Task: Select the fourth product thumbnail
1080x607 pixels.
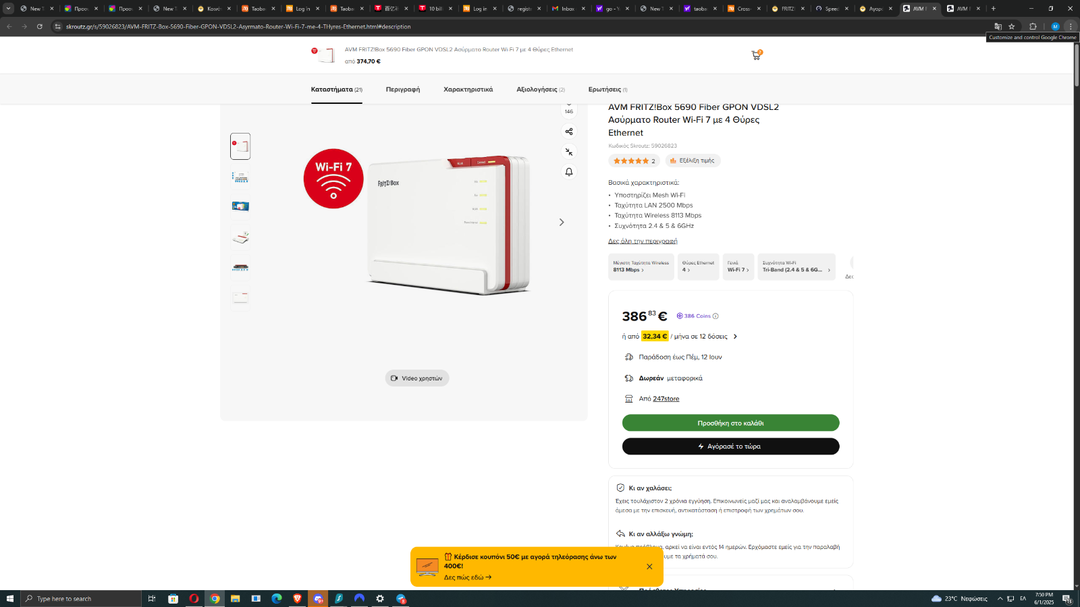Action: (x=240, y=237)
